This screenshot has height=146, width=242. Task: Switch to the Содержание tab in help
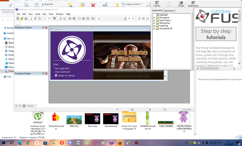157,10
